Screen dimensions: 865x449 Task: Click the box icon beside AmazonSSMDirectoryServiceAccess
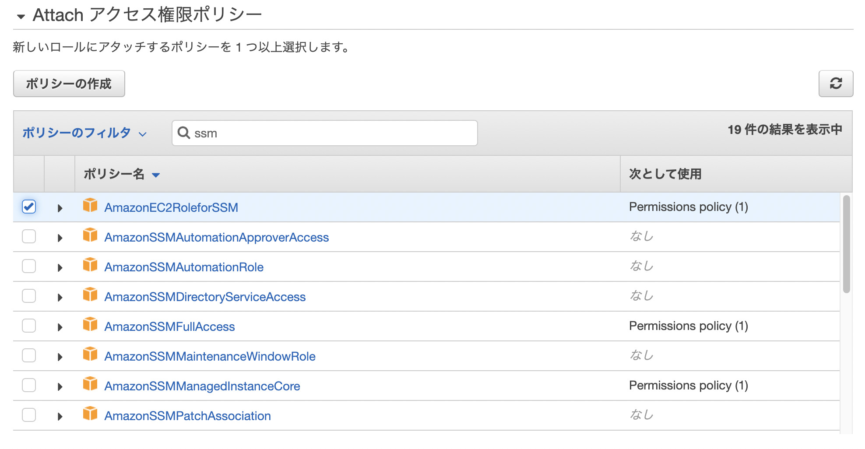tap(90, 295)
